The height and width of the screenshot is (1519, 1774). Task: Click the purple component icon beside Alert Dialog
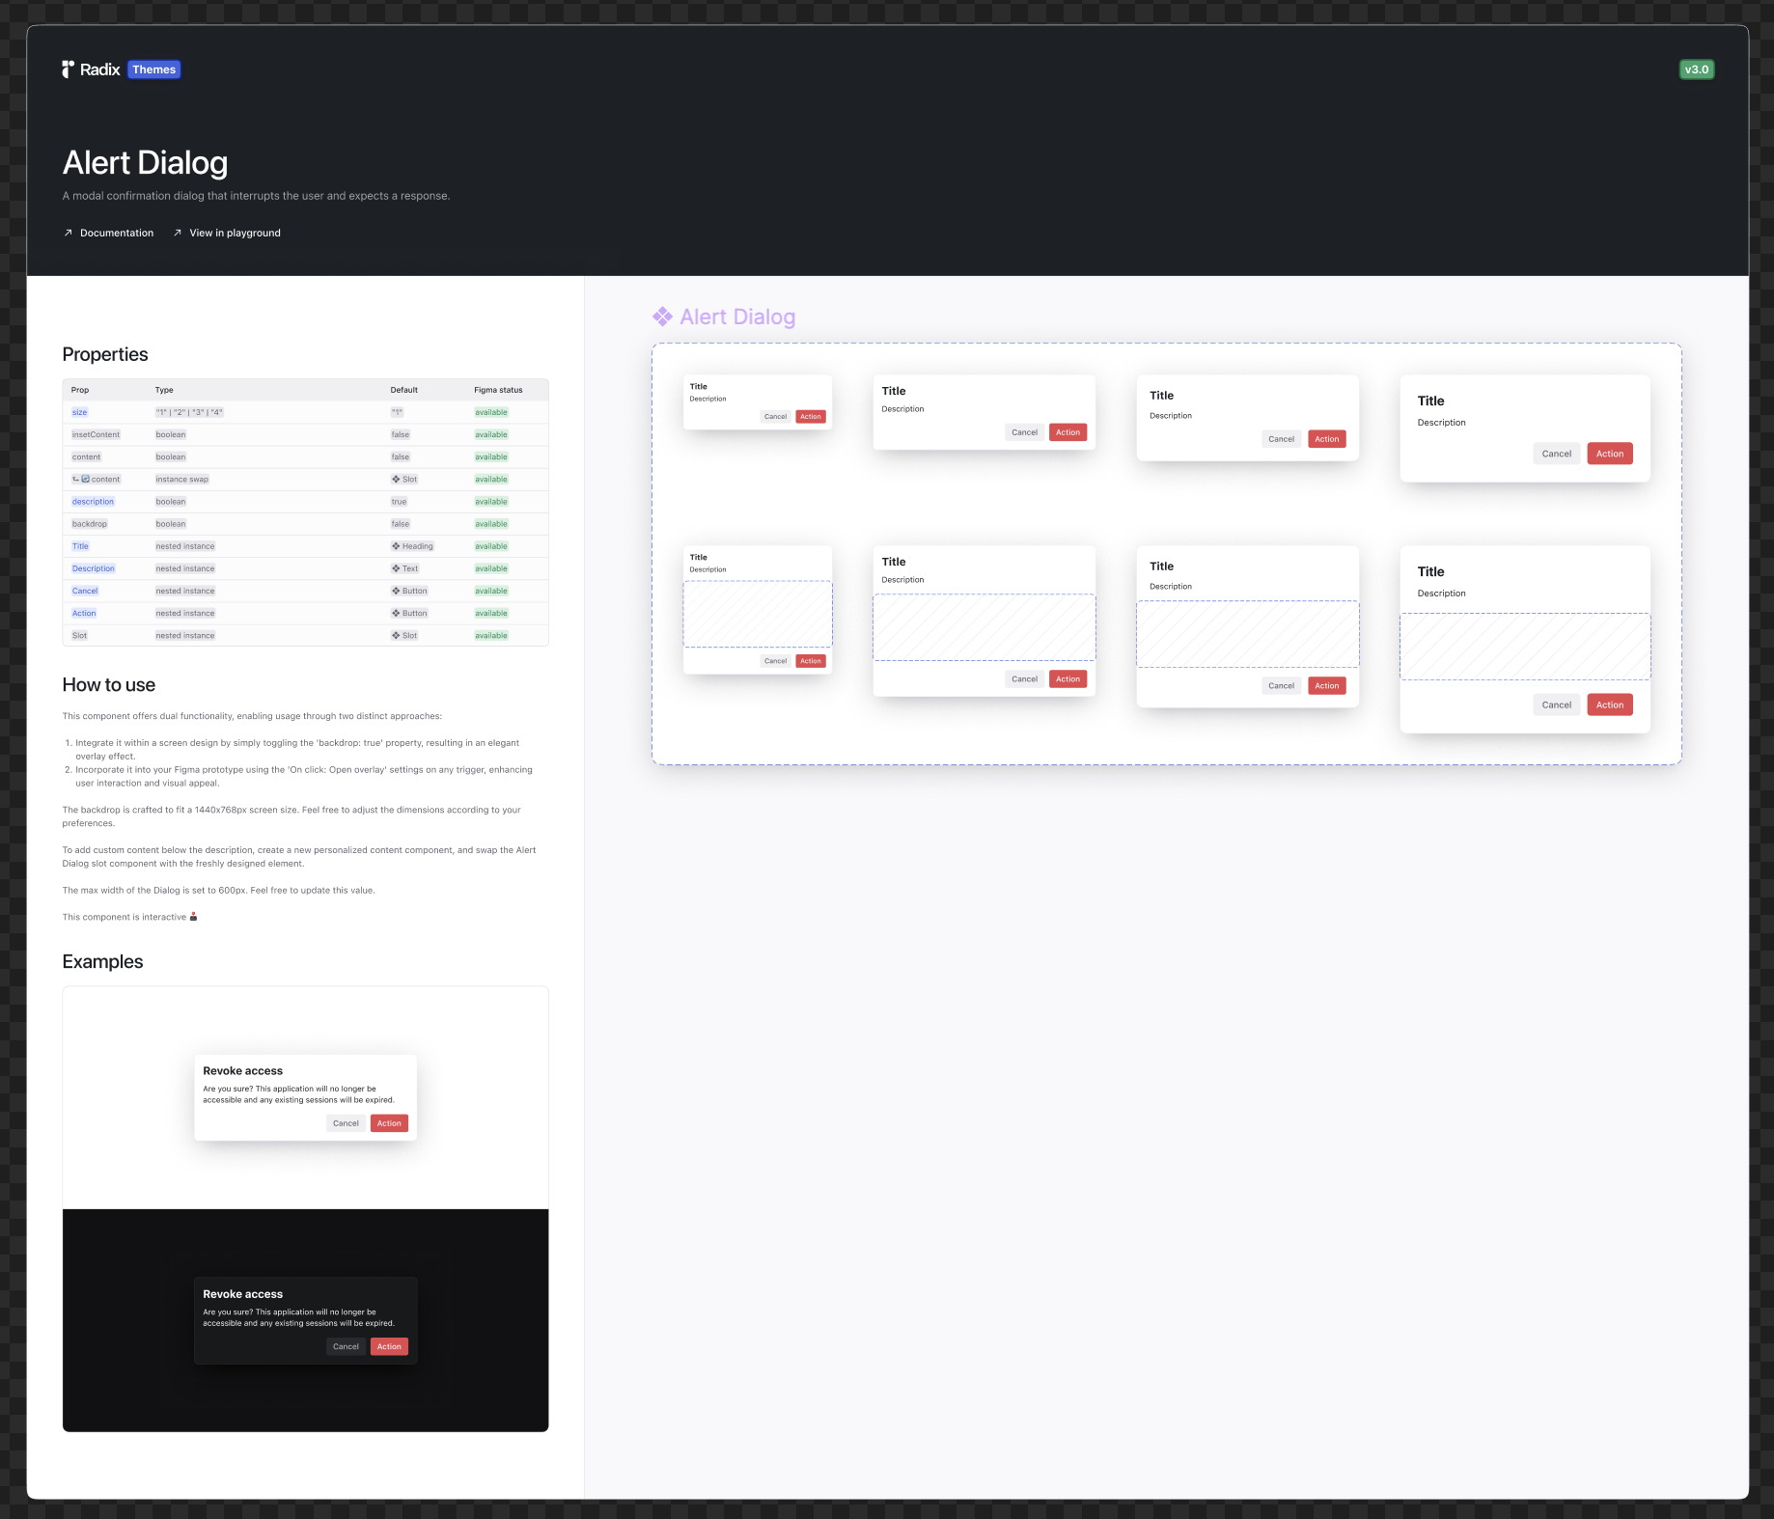click(x=662, y=317)
